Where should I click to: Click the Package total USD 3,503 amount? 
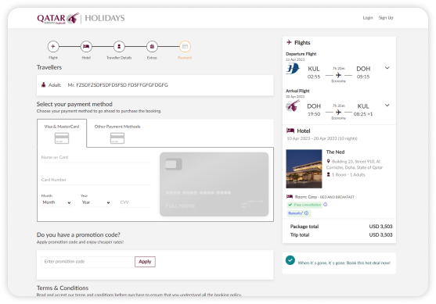point(380,227)
